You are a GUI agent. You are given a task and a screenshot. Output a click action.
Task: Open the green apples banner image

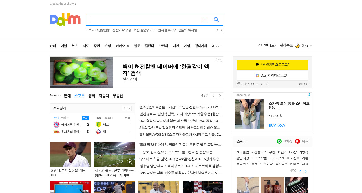(82, 72)
